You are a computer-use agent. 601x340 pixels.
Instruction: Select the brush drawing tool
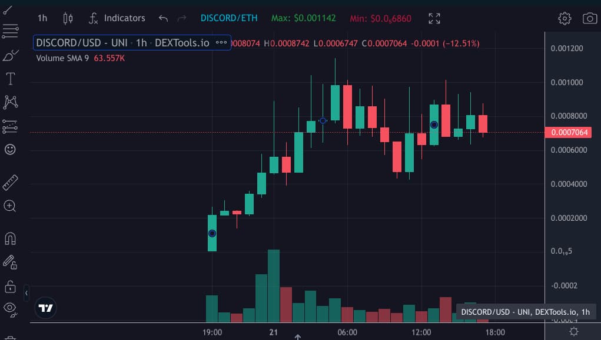click(x=11, y=55)
